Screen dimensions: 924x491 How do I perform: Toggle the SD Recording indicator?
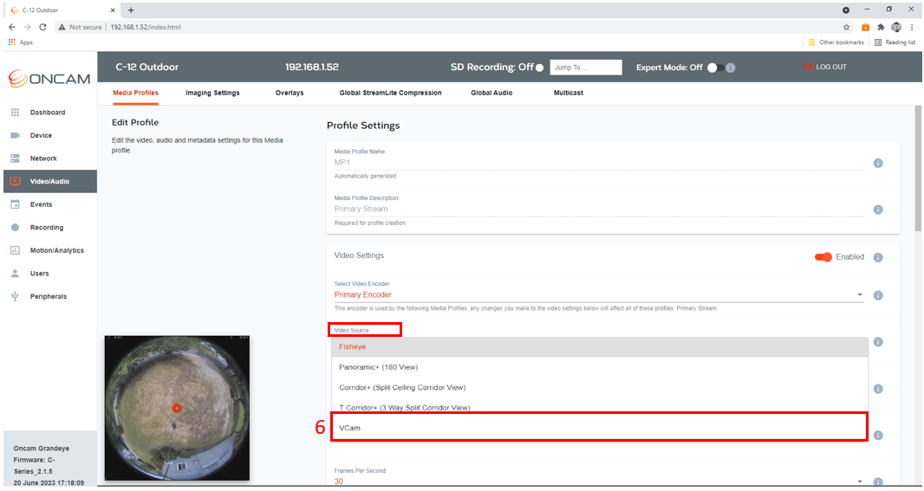[x=539, y=68]
